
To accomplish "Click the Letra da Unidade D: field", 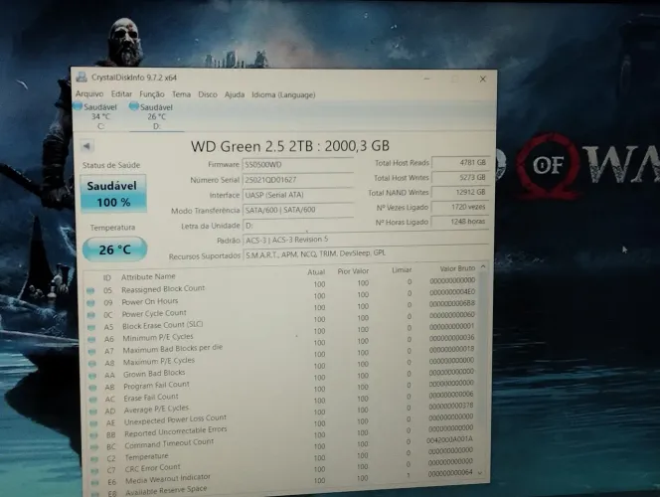I will tap(297, 226).
